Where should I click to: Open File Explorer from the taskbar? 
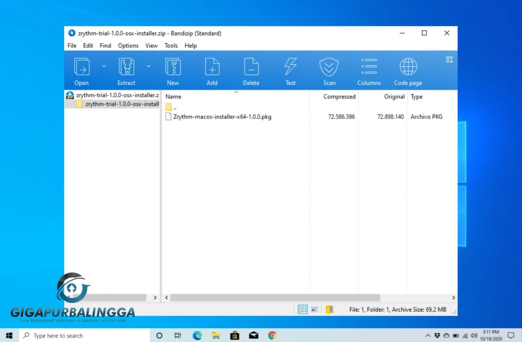point(216,335)
